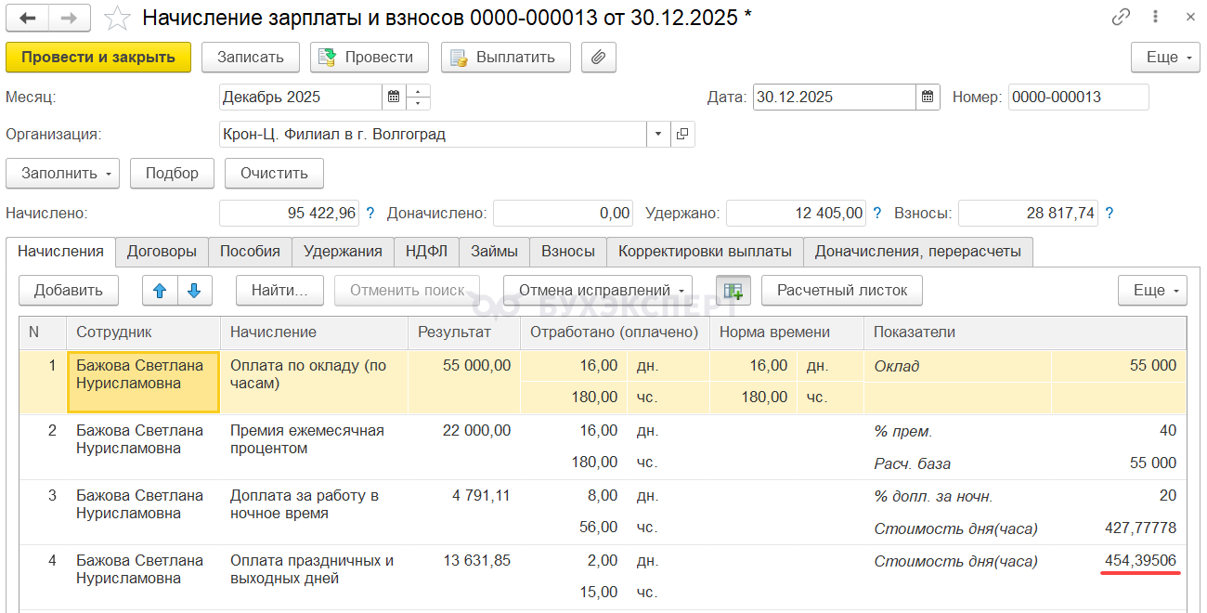The width and height of the screenshot is (1207, 613).
Task: Click the show details table icon
Action: [x=733, y=291]
